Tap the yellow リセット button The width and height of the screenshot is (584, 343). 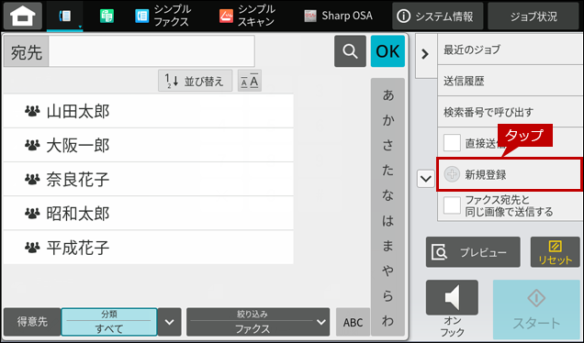[555, 252]
